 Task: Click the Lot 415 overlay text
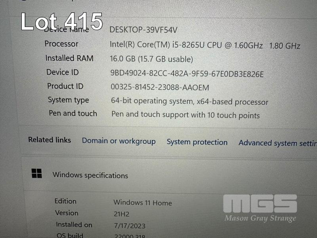pyautogui.click(x=62, y=21)
